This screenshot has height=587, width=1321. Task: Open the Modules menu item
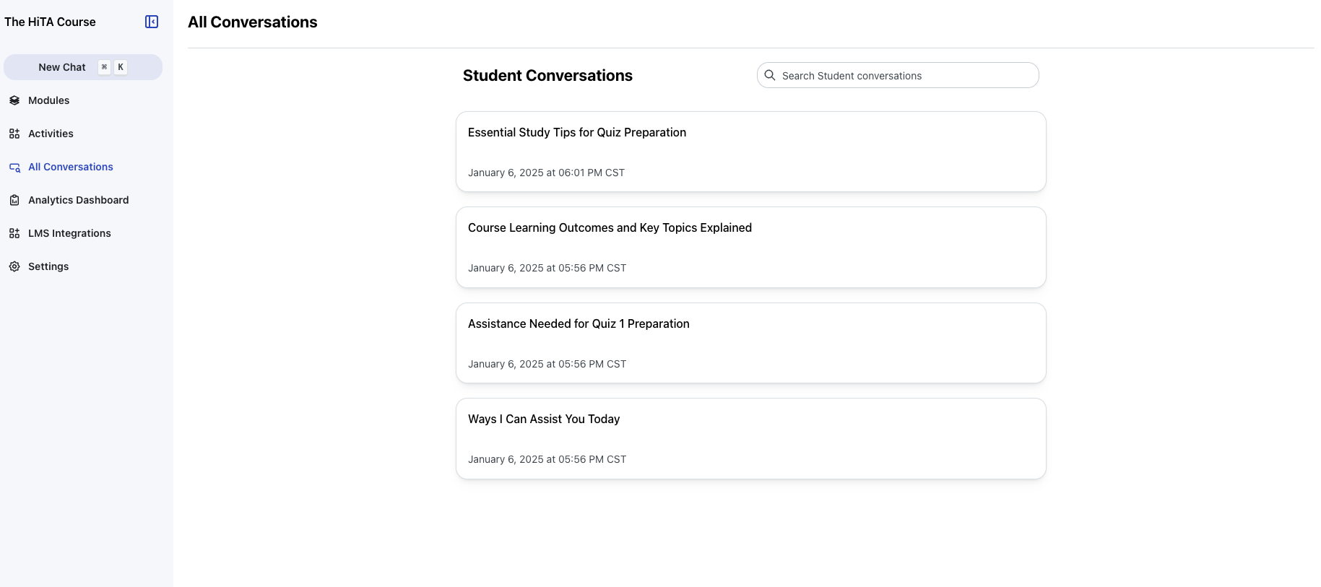(48, 100)
